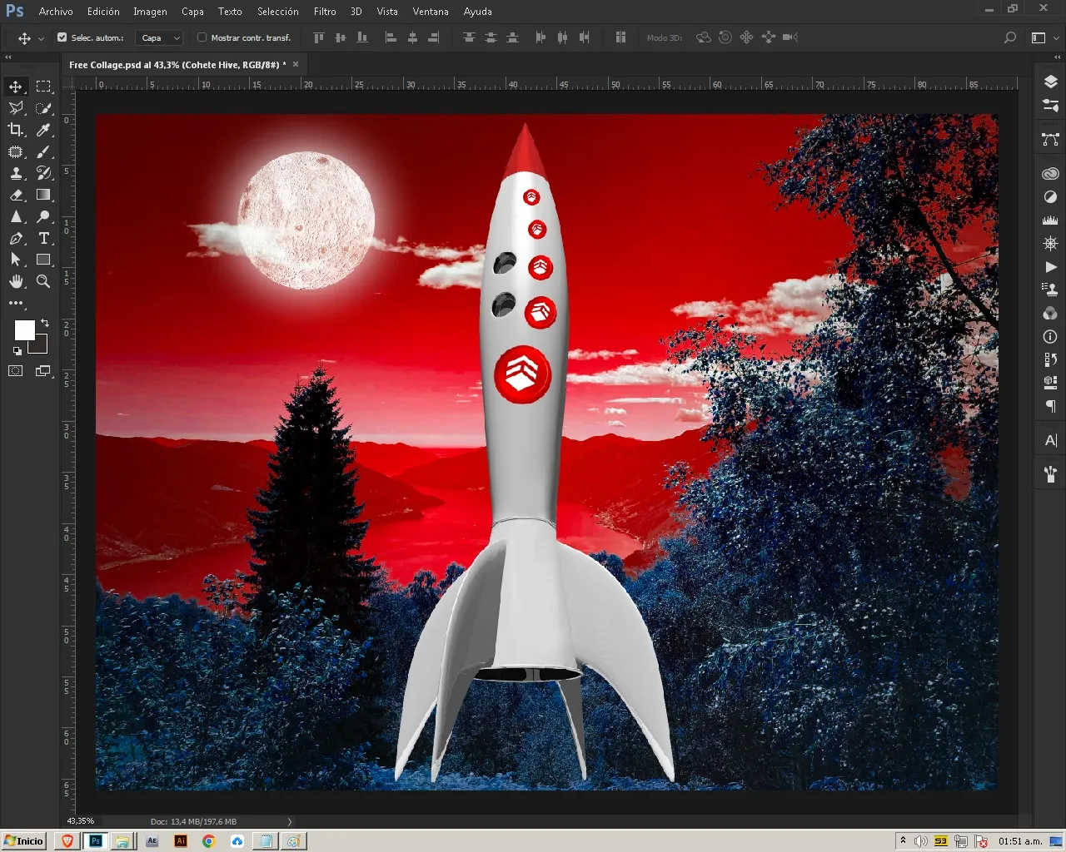Close the Free Collage.psd document tab
This screenshot has height=852, width=1066.
pyautogui.click(x=296, y=64)
